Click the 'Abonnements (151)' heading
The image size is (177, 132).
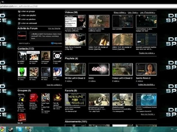pyautogui.click(x=76, y=122)
